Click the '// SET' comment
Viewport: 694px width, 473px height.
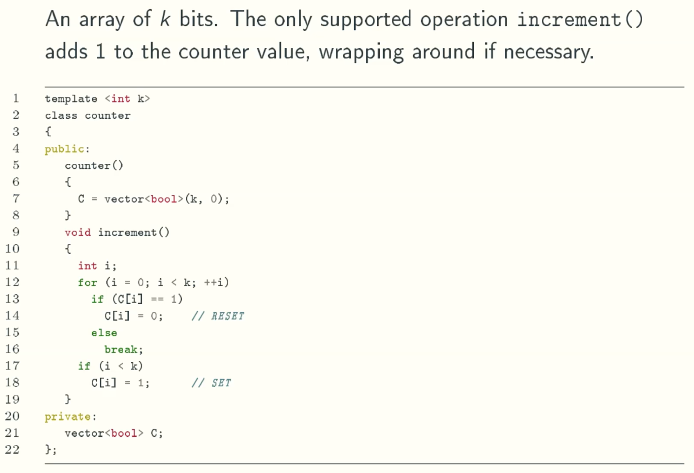(x=211, y=383)
